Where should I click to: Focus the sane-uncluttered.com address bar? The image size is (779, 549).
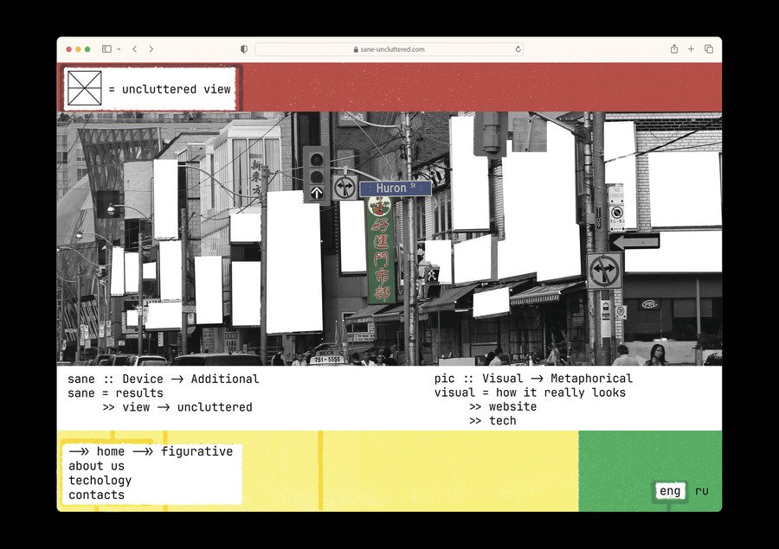(x=389, y=49)
